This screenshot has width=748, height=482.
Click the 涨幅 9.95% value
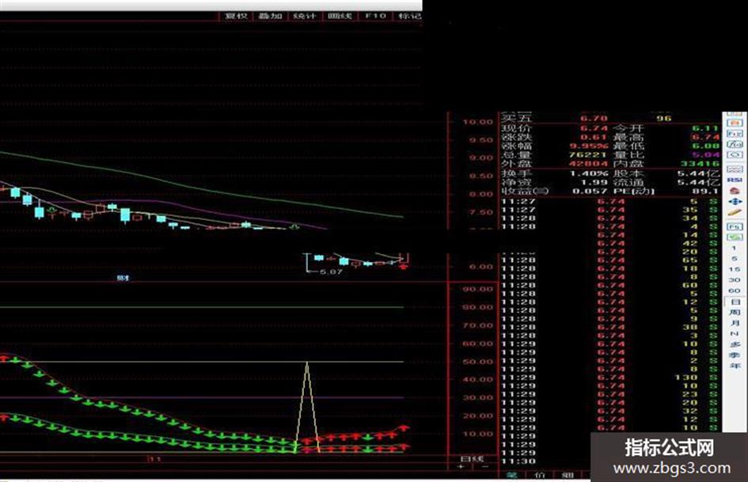point(589,146)
